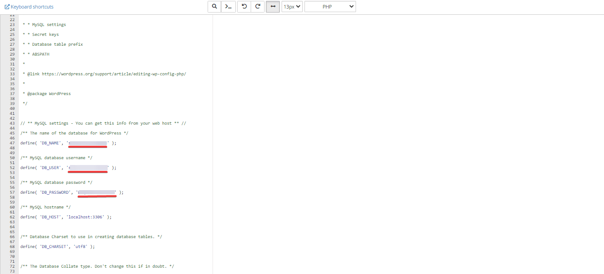Undo the last edit

pos(244,7)
